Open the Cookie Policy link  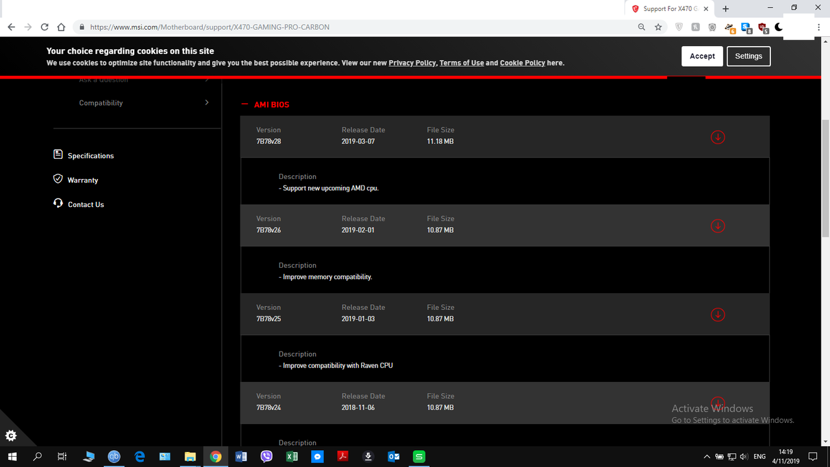coord(523,63)
